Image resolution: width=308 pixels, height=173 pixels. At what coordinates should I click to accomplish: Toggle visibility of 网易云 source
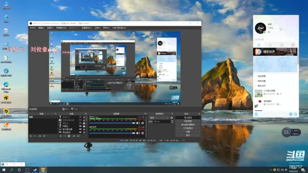80,126
